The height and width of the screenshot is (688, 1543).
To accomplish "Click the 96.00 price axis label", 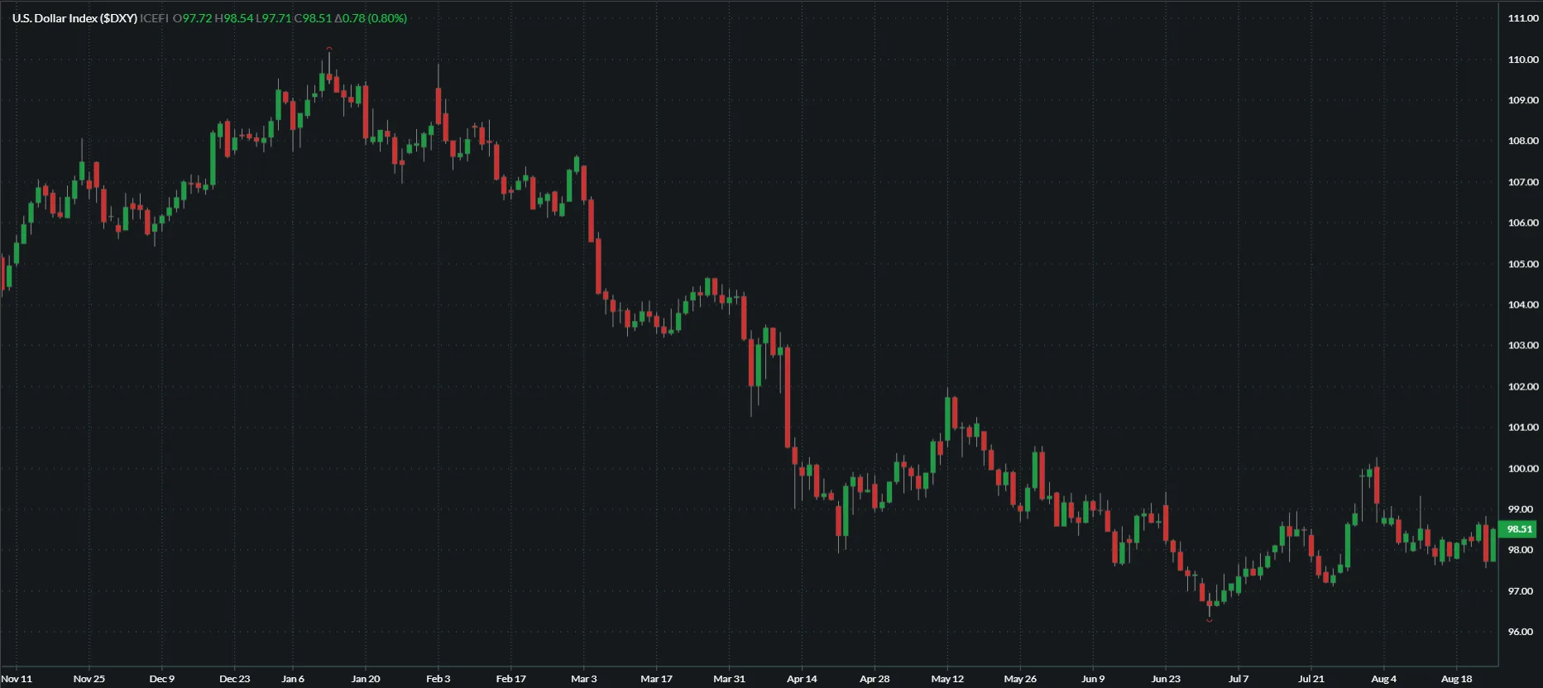I will 1521,632.
